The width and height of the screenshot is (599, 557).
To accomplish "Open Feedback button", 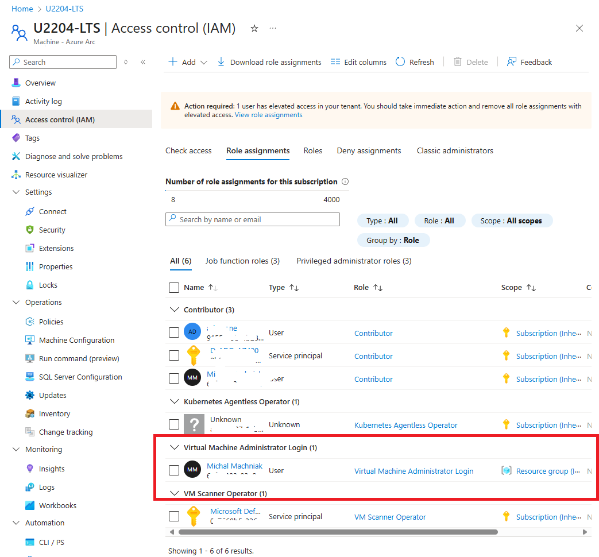I will point(530,62).
